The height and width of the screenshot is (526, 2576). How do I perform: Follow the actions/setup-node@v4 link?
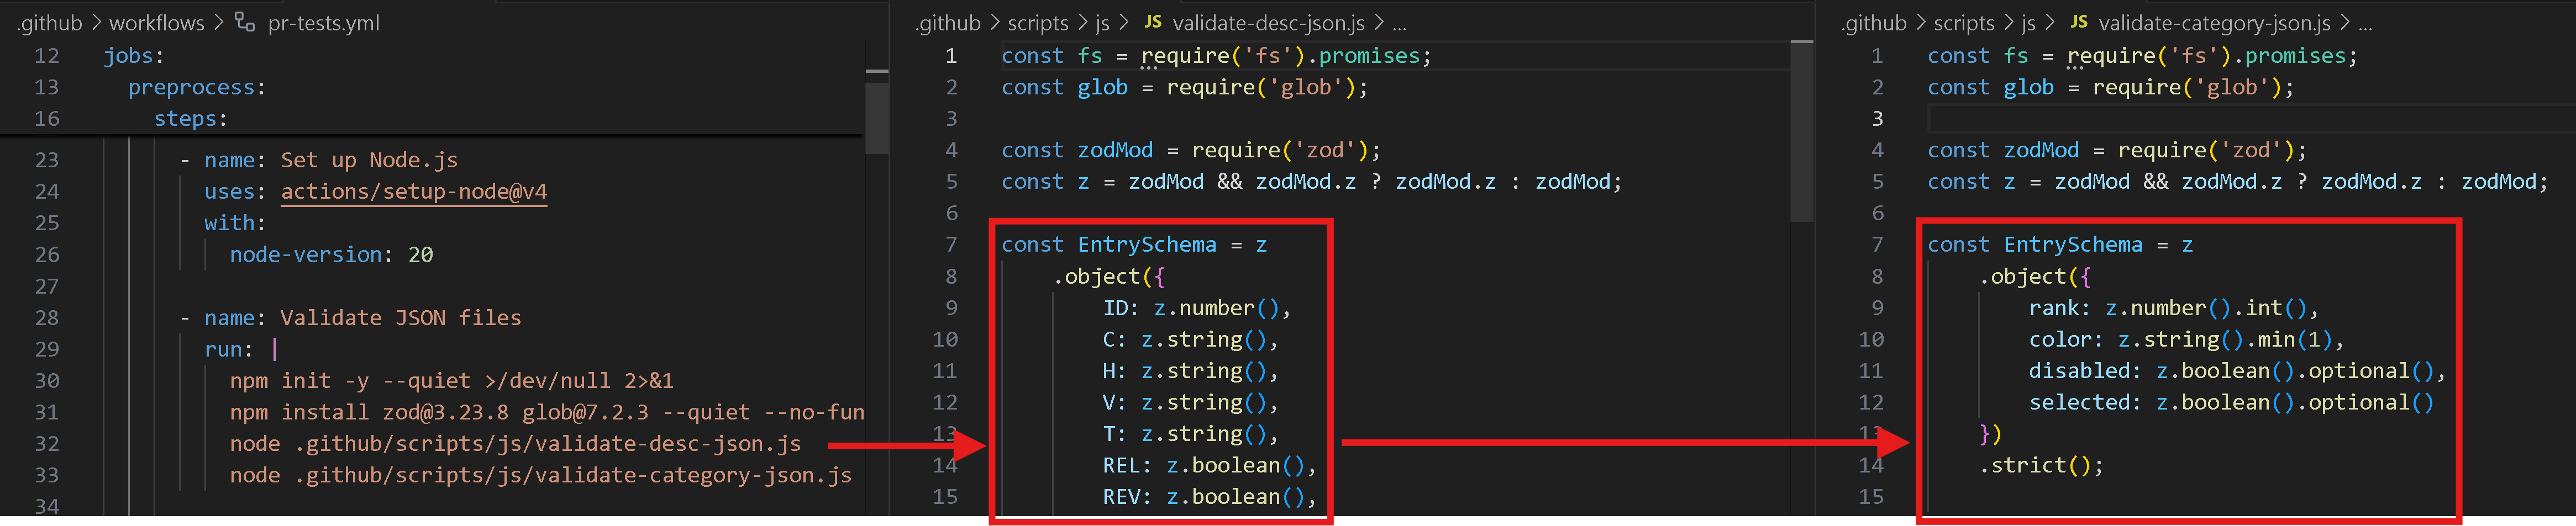click(414, 190)
